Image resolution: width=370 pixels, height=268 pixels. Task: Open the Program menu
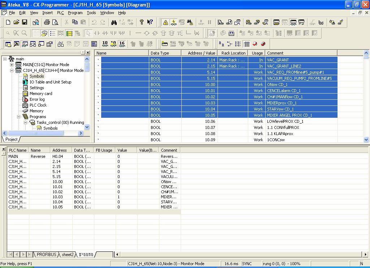[x=75, y=13]
